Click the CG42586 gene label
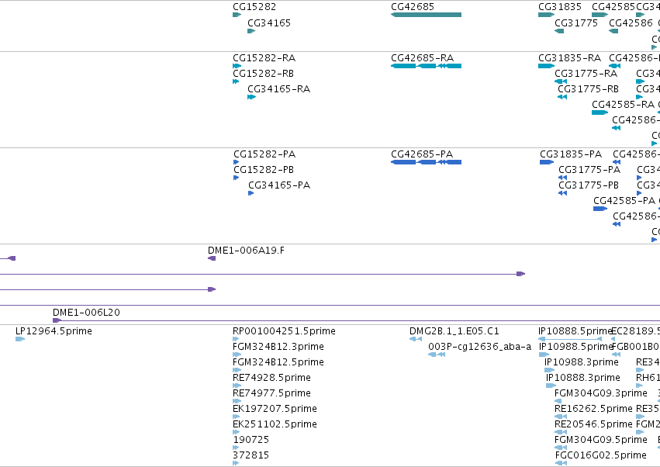 click(631, 22)
